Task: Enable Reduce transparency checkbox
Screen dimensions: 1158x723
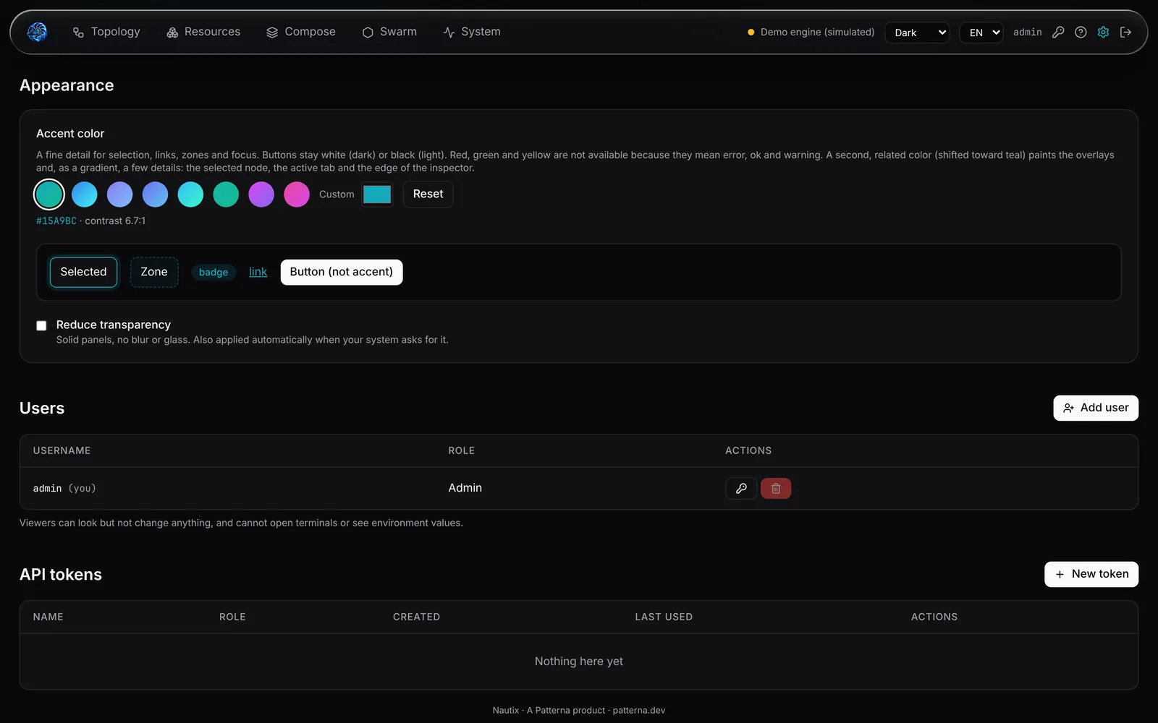Action: tap(41, 326)
